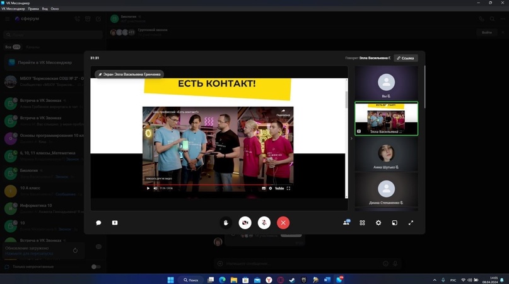
Task: Start screen sharing in the call
Action: coord(115,223)
